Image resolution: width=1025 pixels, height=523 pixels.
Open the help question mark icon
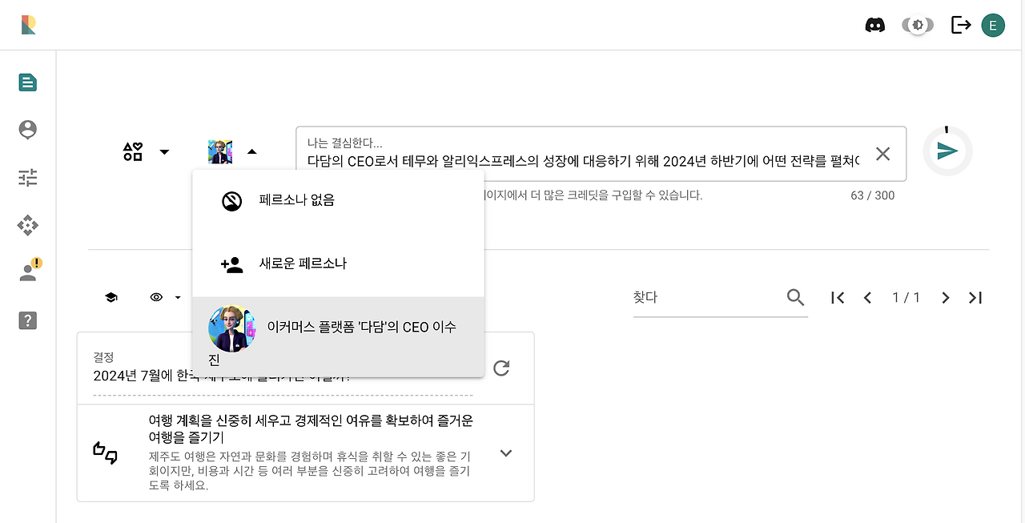27,320
